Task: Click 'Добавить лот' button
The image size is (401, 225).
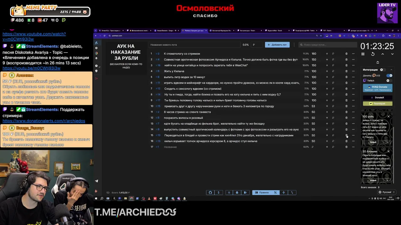Action: click(x=277, y=45)
